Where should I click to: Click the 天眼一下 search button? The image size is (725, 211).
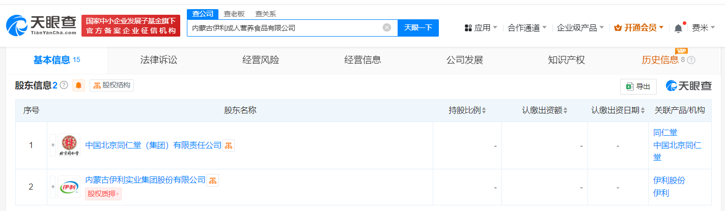pyautogui.click(x=418, y=28)
